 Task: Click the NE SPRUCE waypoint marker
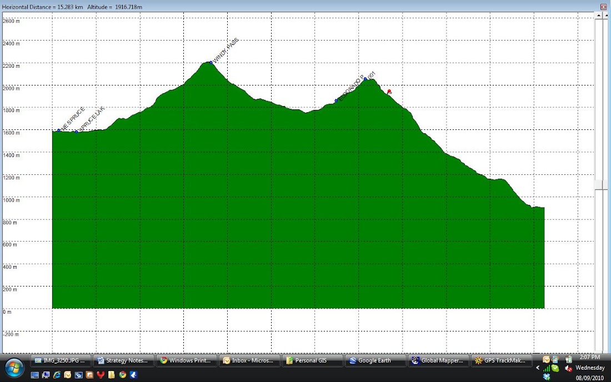[59, 130]
